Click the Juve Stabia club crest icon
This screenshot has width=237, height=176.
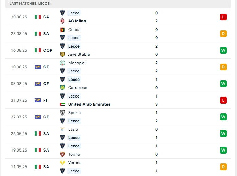click(x=62, y=54)
